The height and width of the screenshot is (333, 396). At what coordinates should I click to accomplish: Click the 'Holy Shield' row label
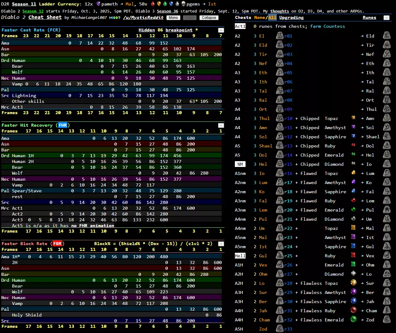tap(27, 315)
